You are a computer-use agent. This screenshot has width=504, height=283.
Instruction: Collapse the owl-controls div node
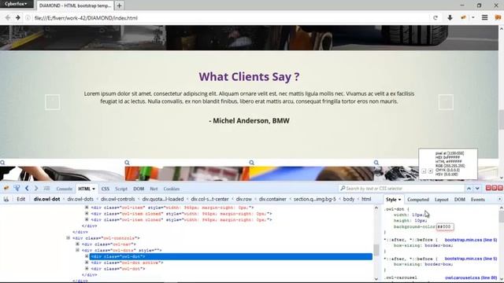tap(69, 238)
